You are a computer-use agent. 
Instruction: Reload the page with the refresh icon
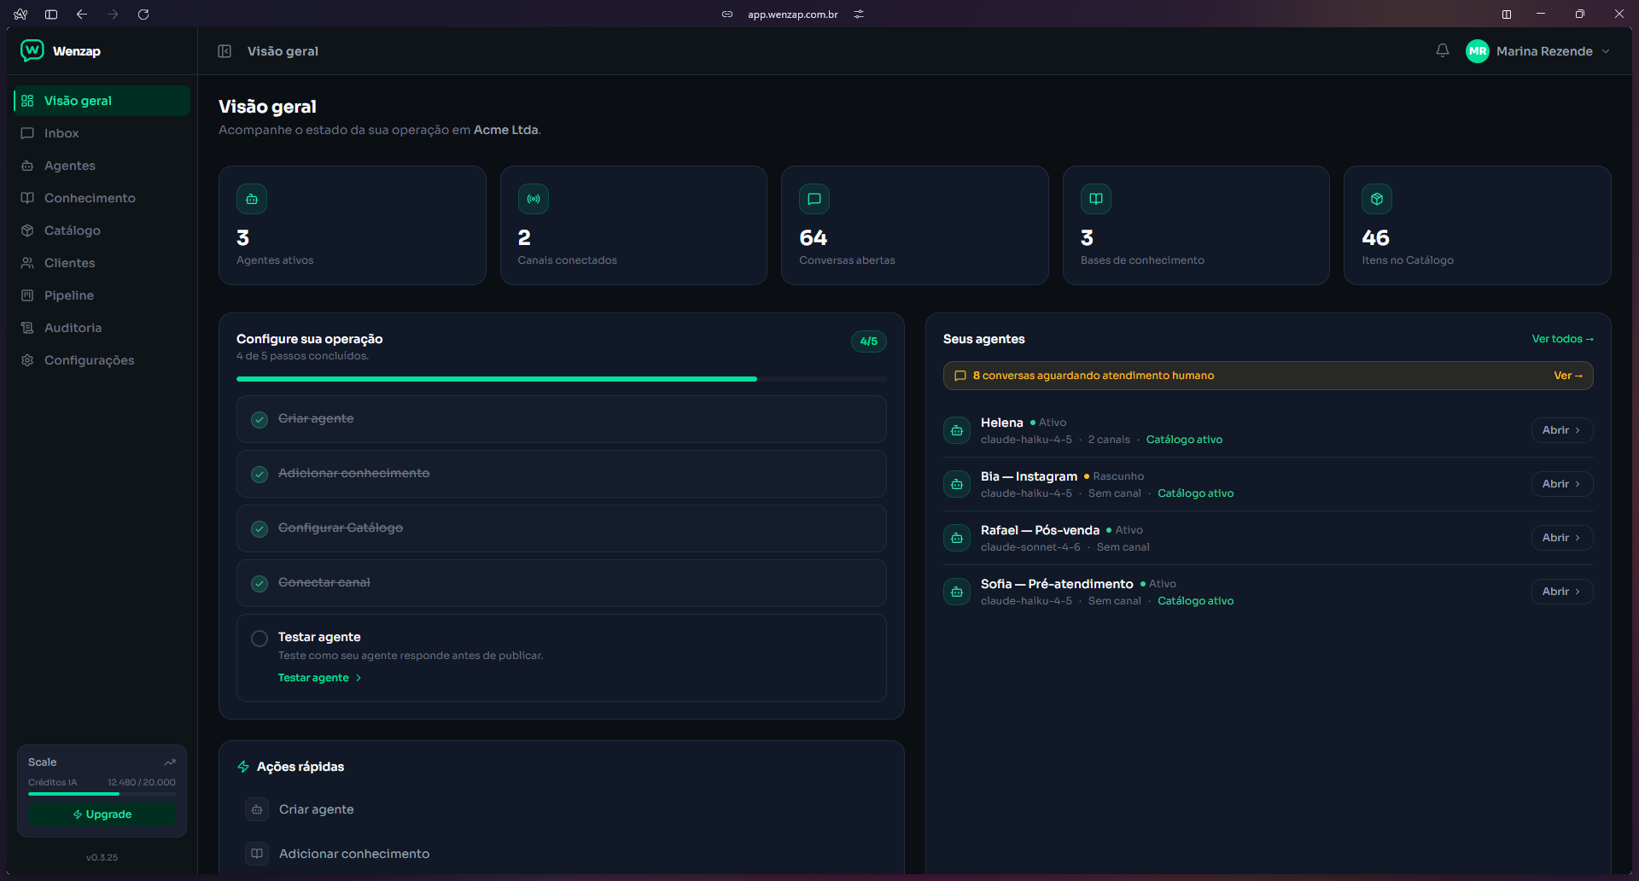coord(143,15)
